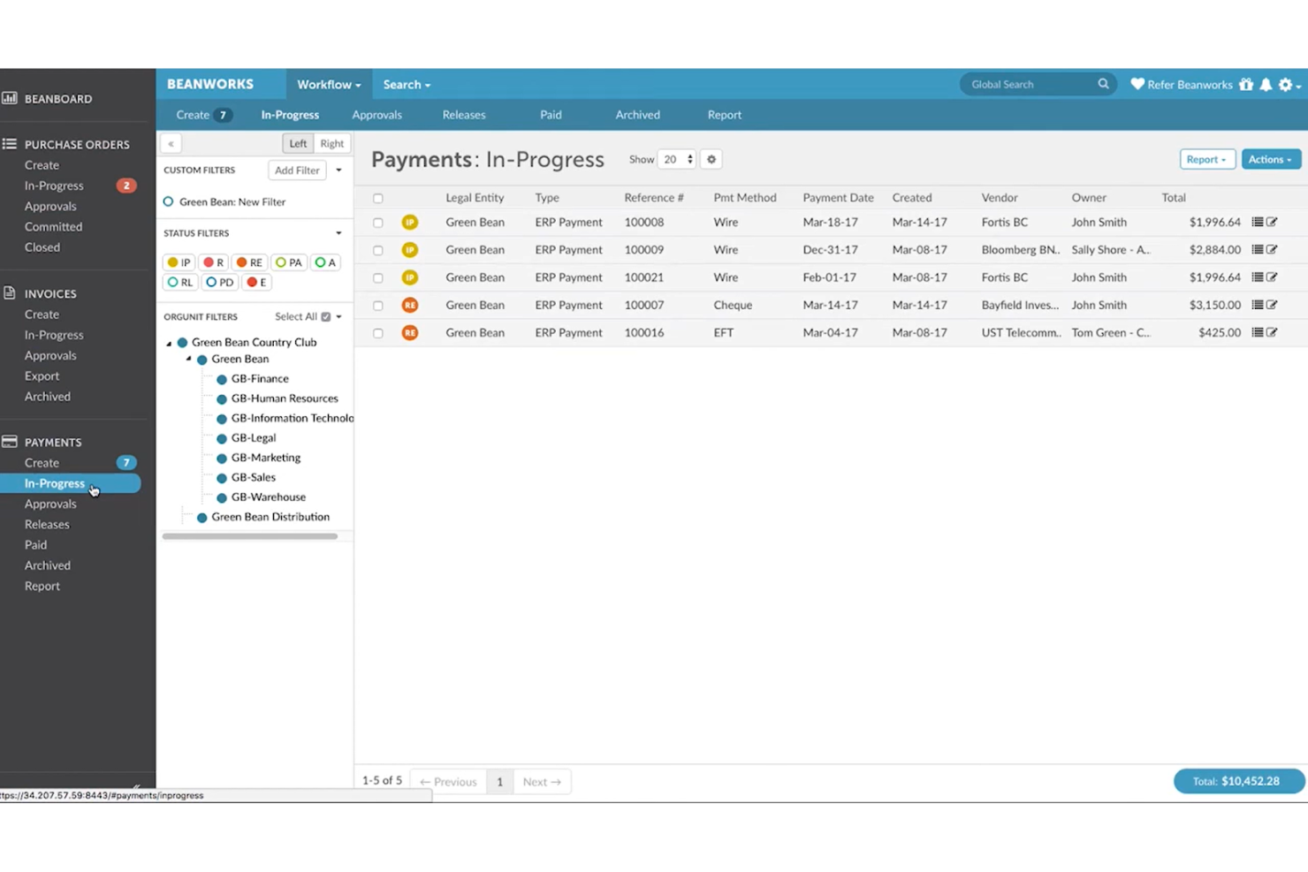Switch to the Archived tab in top bar

(x=637, y=115)
